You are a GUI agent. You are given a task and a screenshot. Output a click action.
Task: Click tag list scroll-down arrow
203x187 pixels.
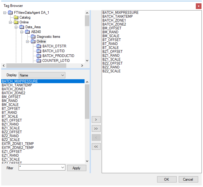click(x=87, y=161)
